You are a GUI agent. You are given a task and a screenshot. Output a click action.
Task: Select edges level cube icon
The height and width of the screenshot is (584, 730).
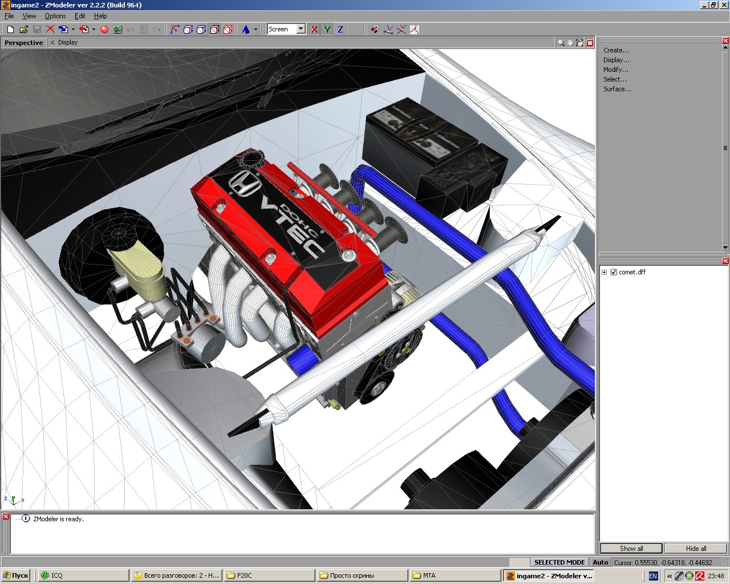pos(188,29)
